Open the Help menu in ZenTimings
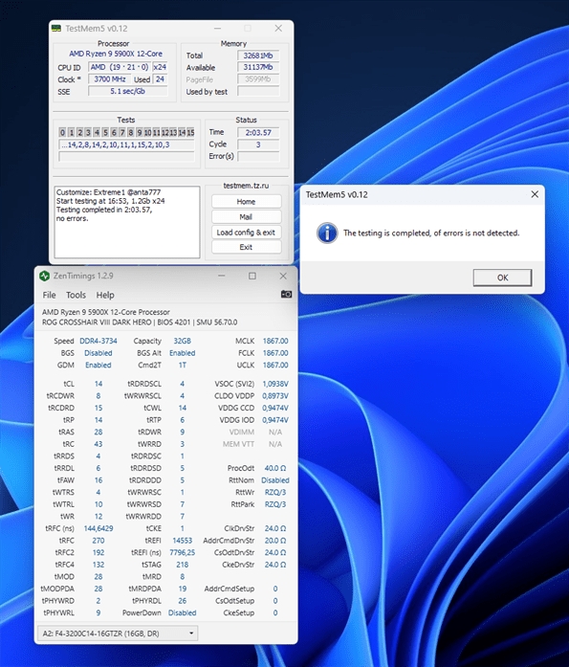The image size is (569, 667). coord(105,295)
